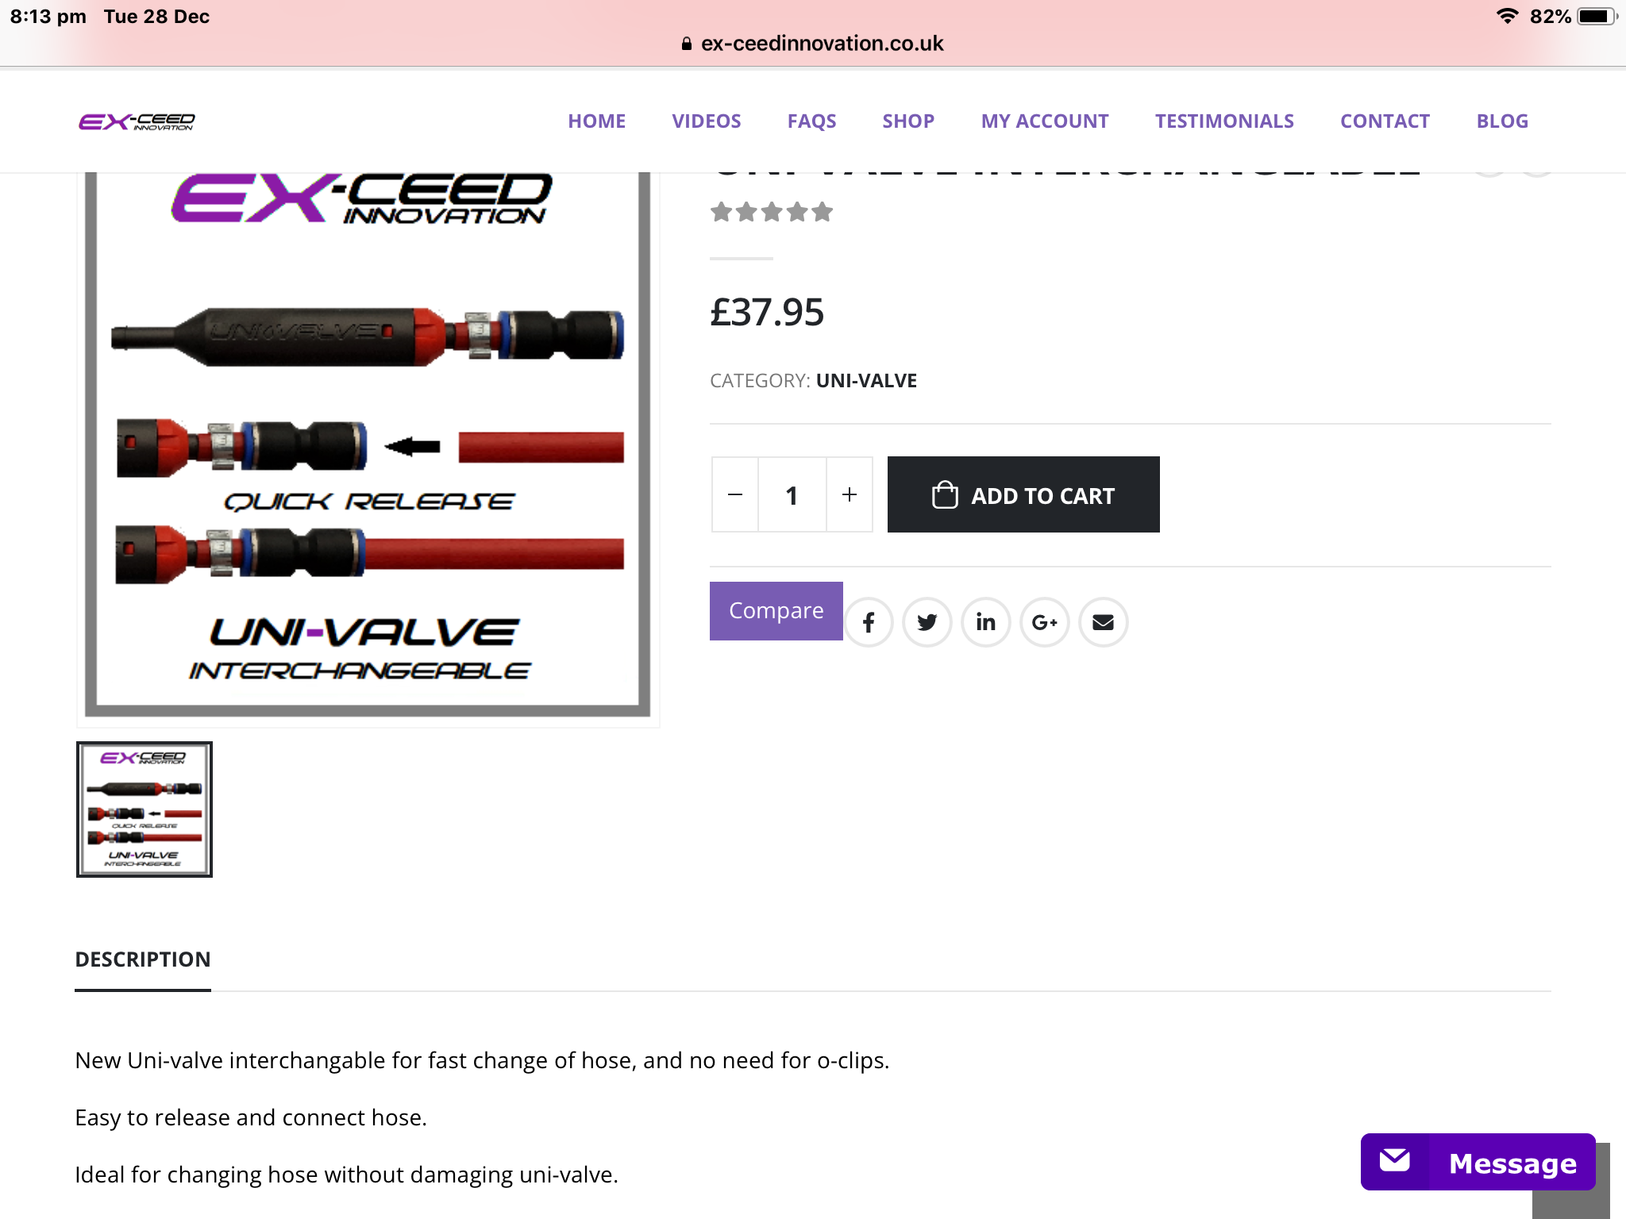Click the five-star rating row
This screenshot has height=1219, width=1626.
pyautogui.click(x=772, y=212)
